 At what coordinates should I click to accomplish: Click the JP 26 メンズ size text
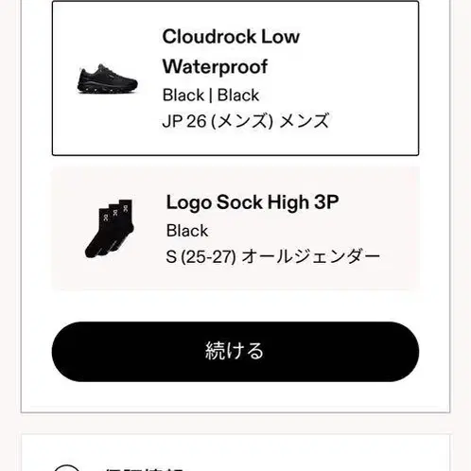click(246, 121)
